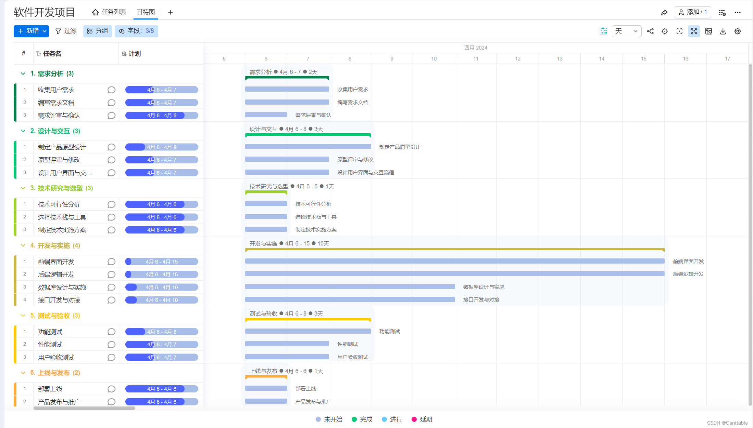The width and height of the screenshot is (753, 428).
Task: Click the hide table panel icon
Action: (708, 31)
